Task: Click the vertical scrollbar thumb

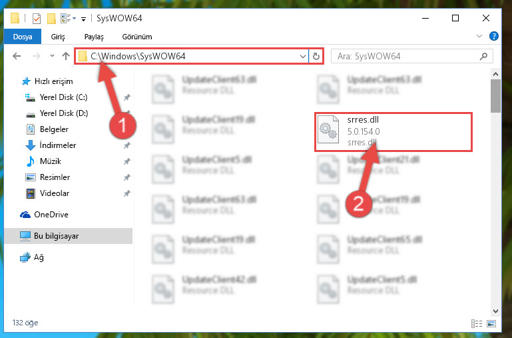Action: [x=495, y=95]
